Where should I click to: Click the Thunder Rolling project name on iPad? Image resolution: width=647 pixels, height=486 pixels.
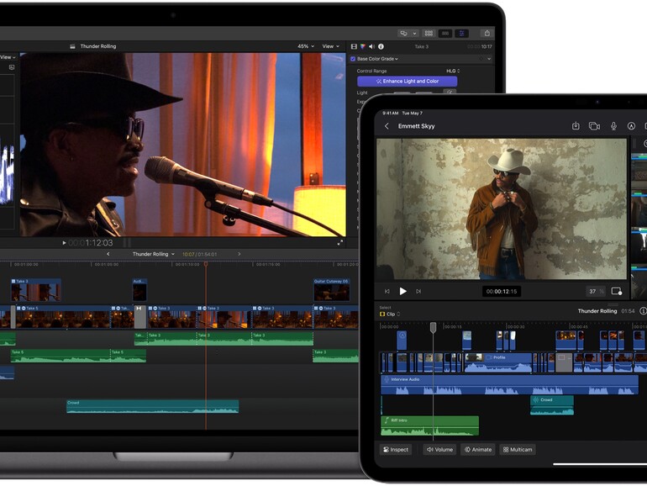point(597,311)
